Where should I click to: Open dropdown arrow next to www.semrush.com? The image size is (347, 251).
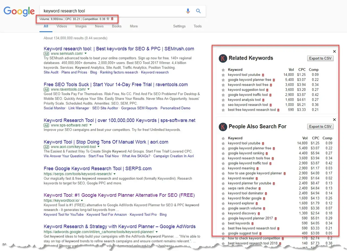(85, 54)
